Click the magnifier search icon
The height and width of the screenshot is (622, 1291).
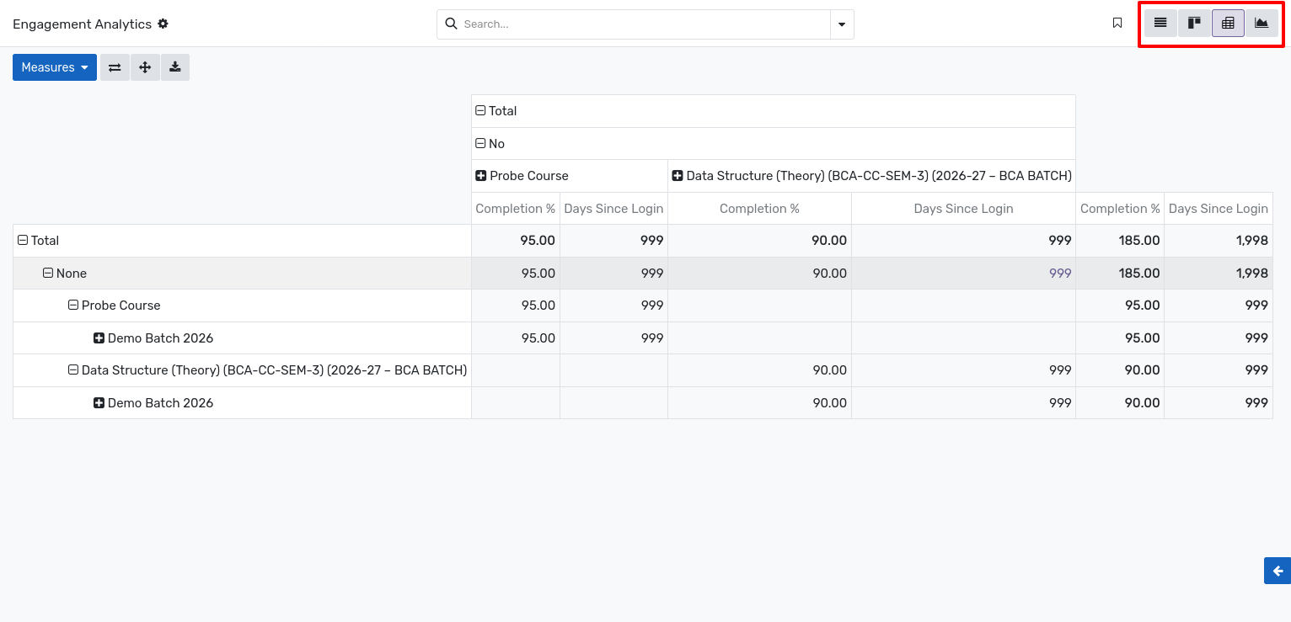point(451,24)
